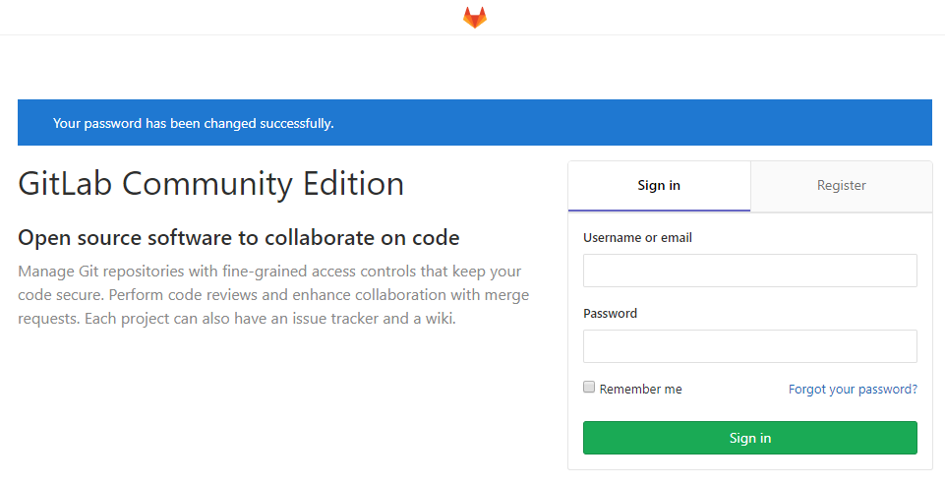Enable the Remember me checkbox
The image size is (945, 485).
click(589, 388)
